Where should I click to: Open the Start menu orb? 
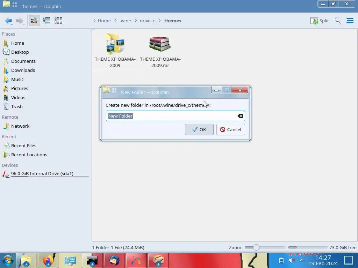tap(8, 260)
